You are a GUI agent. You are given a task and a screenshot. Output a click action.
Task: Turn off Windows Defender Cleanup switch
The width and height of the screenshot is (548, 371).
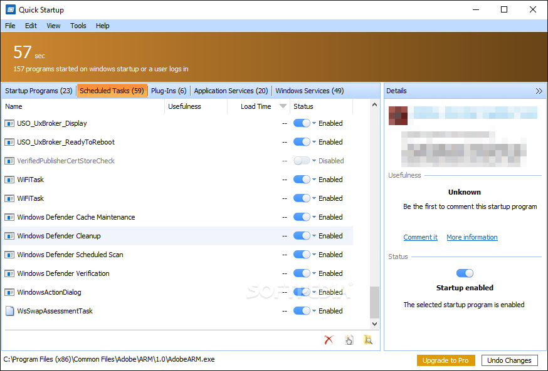[302, 236]
